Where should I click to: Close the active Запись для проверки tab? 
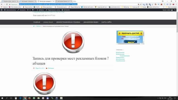coord(53,1)
